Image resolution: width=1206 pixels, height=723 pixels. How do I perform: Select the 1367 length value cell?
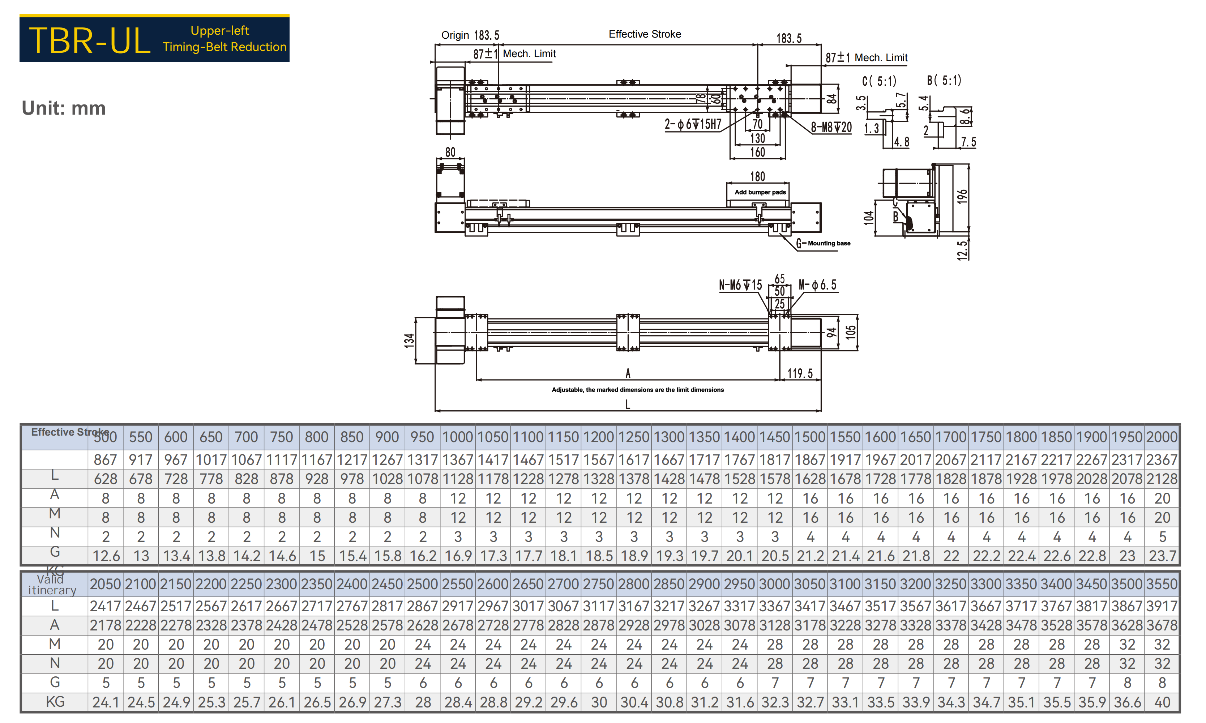point(457,459)
